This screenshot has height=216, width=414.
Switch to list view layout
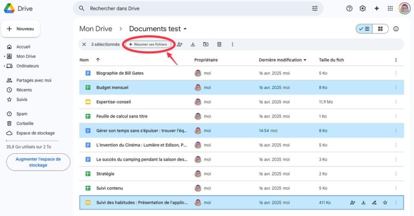[363, 29]
